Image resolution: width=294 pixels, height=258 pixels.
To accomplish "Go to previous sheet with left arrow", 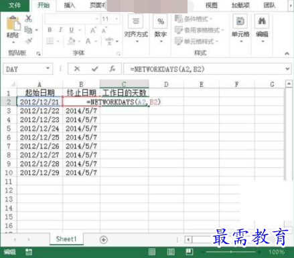I will tap(15, 240).
